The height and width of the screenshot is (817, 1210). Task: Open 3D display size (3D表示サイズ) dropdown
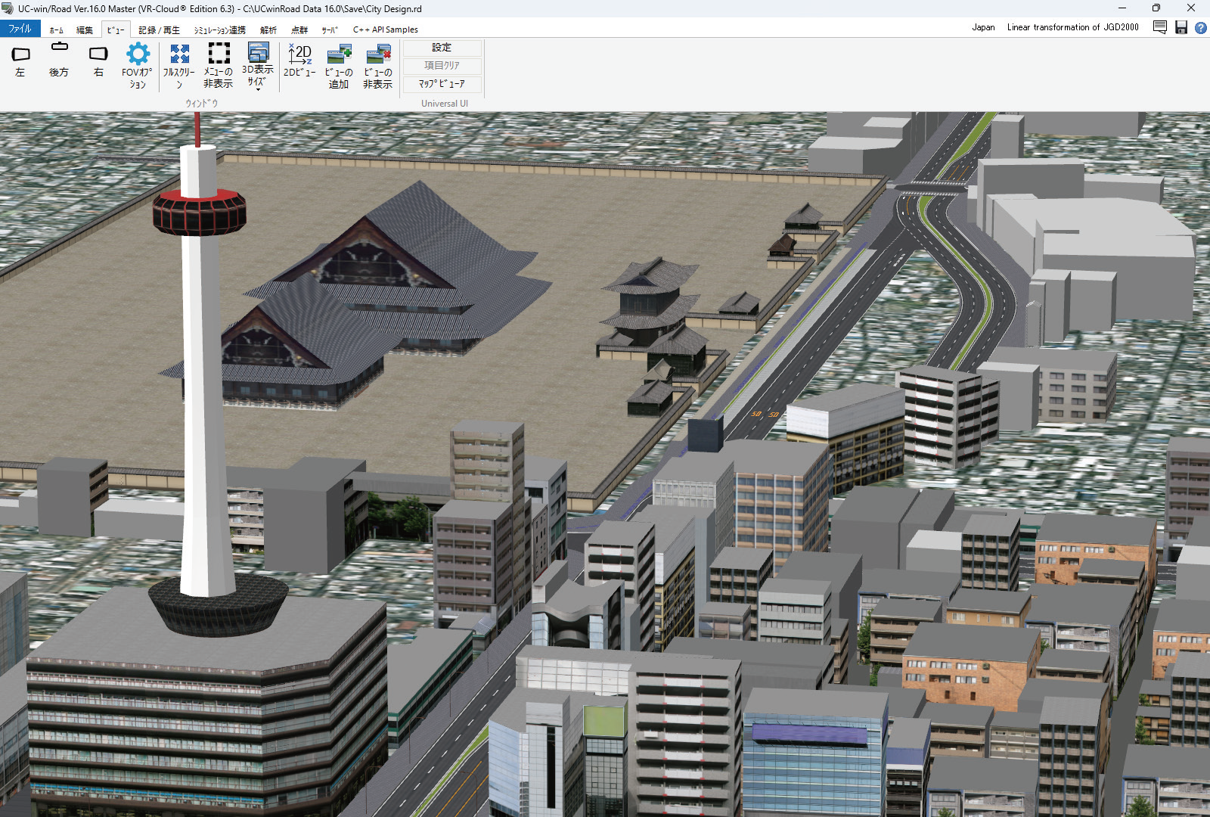click(258, 66)
